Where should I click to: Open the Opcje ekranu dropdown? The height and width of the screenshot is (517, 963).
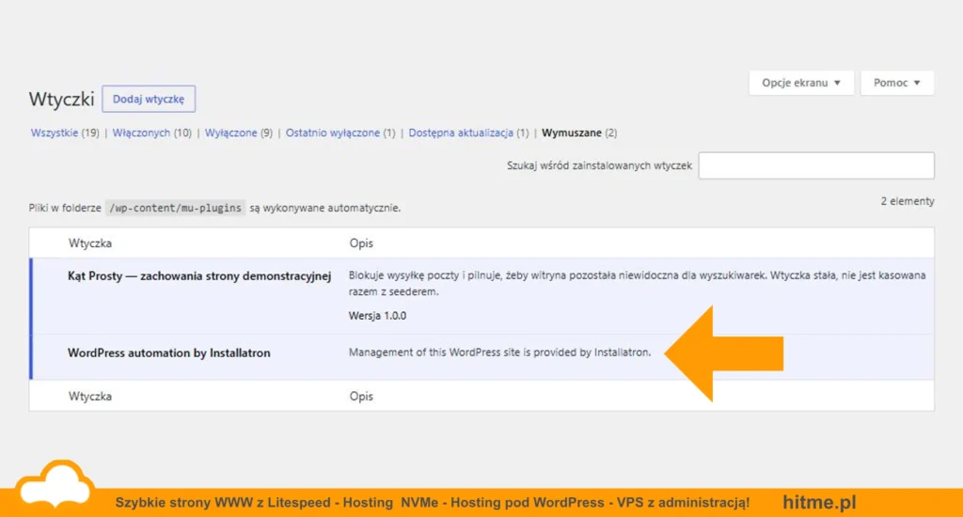[801, 83]
